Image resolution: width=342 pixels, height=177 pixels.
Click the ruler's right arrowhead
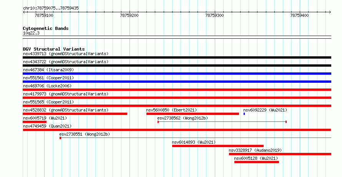click(x=330, y=12)
